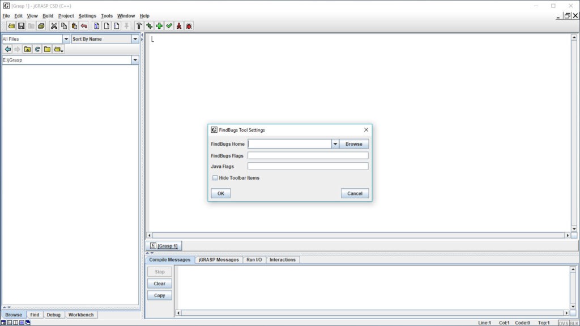Click the Cut scissors icon
This screenshot has height=326, width=580.
pos(54,26)
